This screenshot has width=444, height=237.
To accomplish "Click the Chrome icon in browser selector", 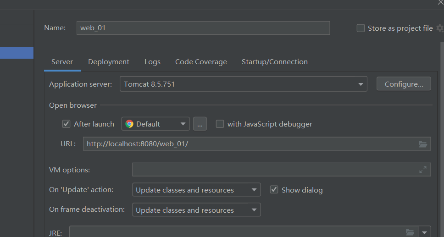I will (129, 124).
